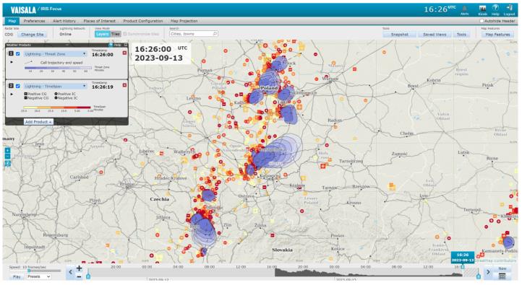Click the Weather Products panel Help icon

click(x=111, y=45)
